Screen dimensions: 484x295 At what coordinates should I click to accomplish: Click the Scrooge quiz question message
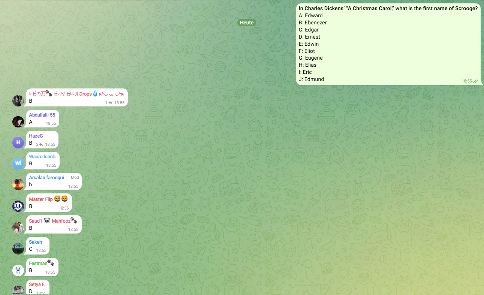coord(388,44)
